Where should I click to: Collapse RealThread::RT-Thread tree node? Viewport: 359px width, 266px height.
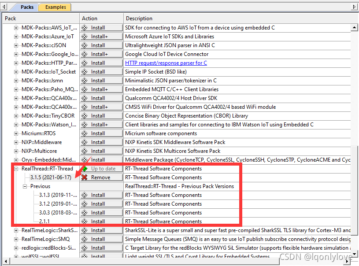[16, 169]
